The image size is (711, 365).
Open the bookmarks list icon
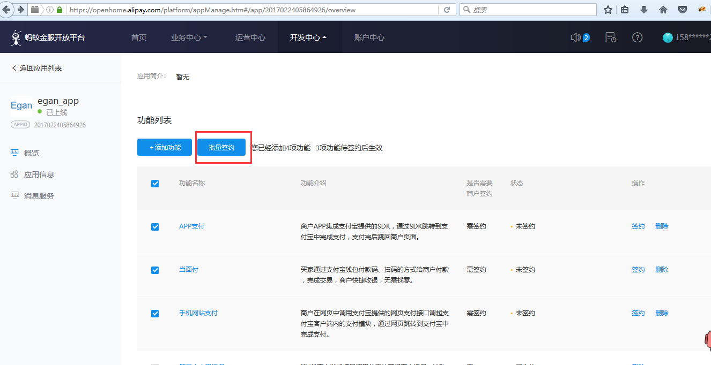click(625, 10)
